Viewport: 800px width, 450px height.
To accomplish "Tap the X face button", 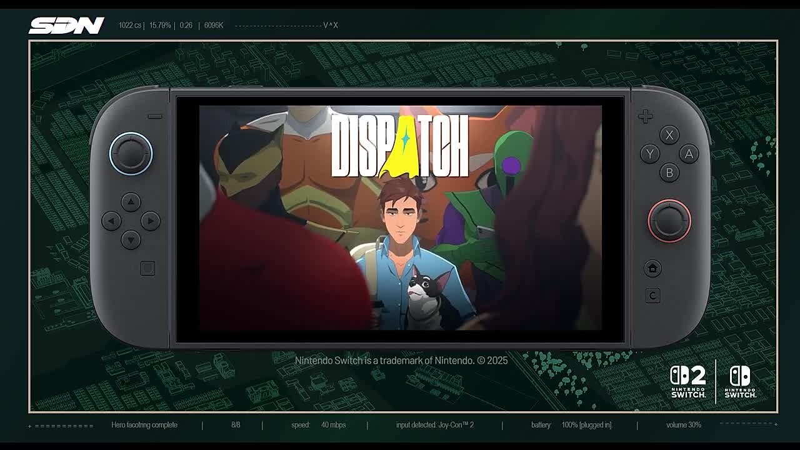I will [669, 135].
